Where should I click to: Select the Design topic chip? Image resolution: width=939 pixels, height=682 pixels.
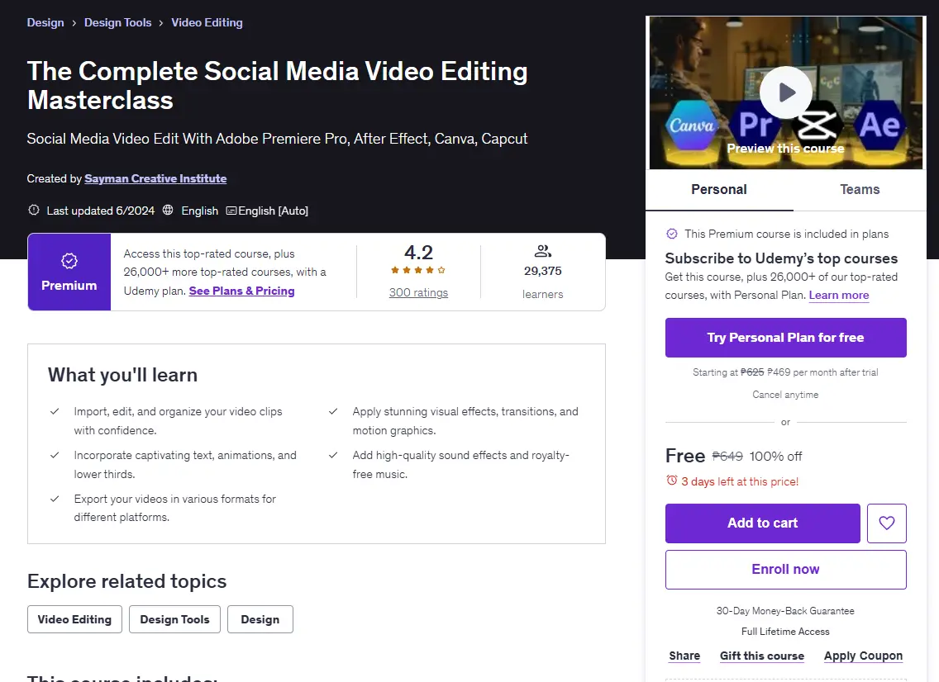click(260, 619)
